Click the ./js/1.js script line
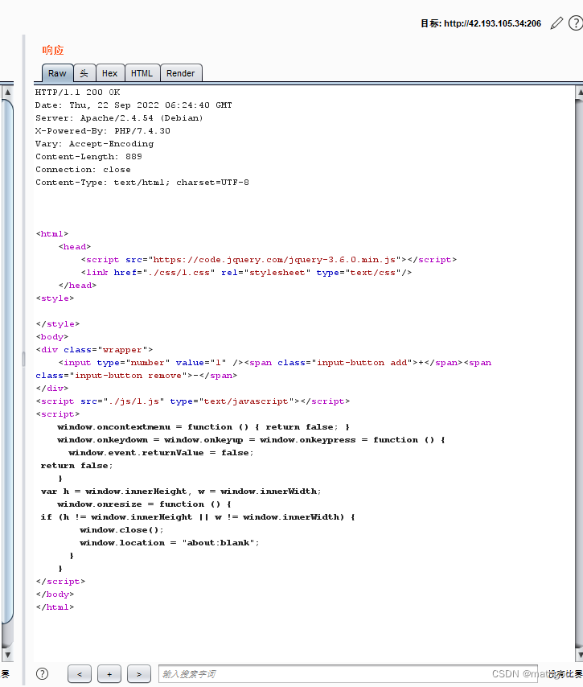Screen dimensions: 583x687 [x=193, y=401]
